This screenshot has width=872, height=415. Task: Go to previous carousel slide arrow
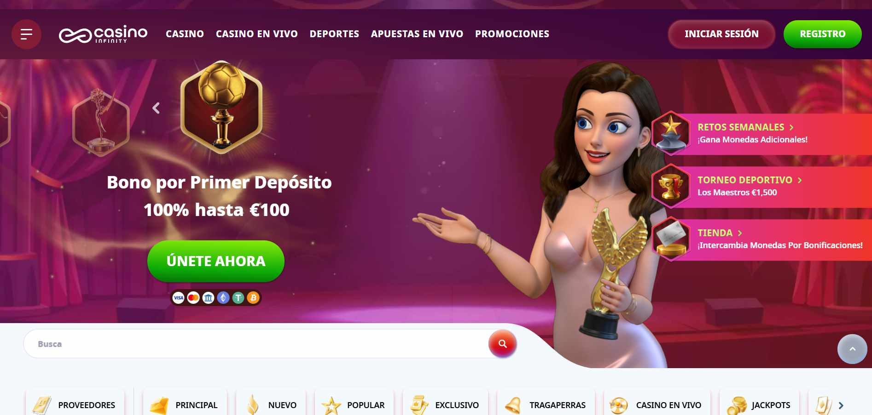[156, 108]
